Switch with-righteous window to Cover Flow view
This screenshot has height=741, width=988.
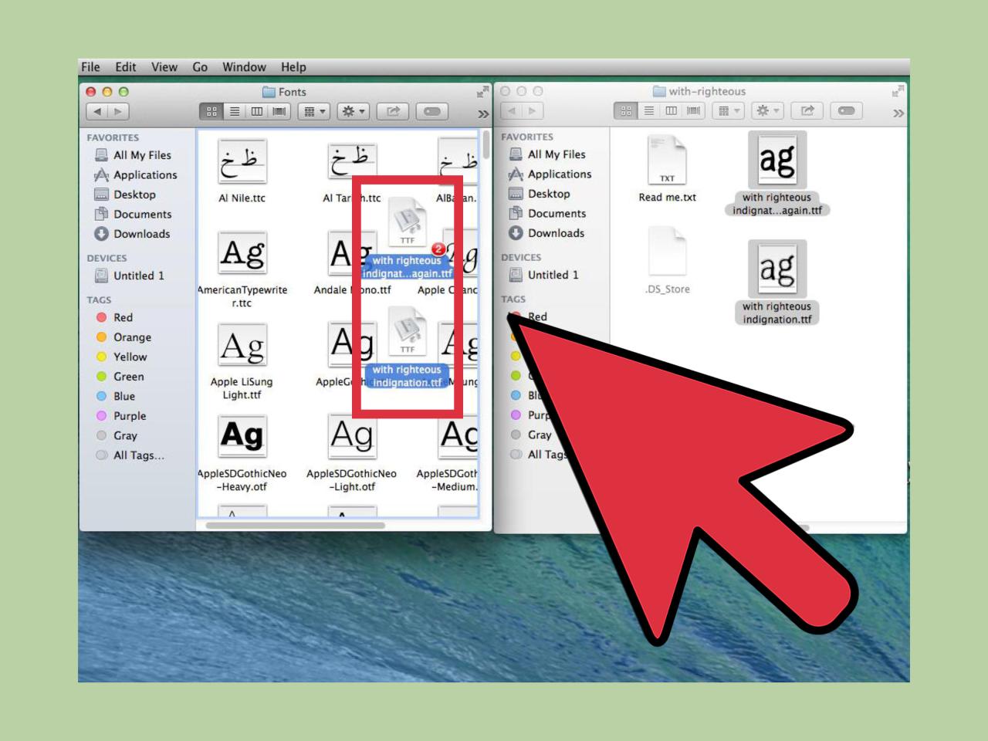(693, 110)
